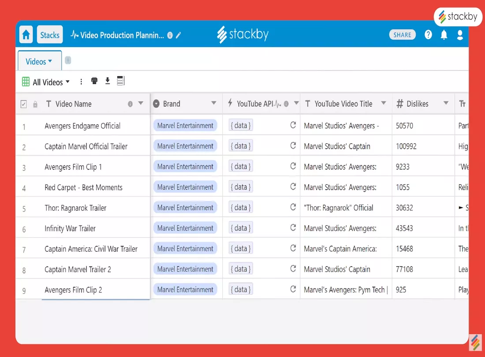Click Dislikes value 100992
485x357 pixels.
coord(406,146)
